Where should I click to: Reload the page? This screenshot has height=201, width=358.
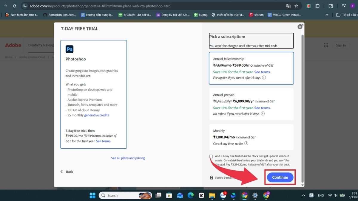[x=15, y=6]
